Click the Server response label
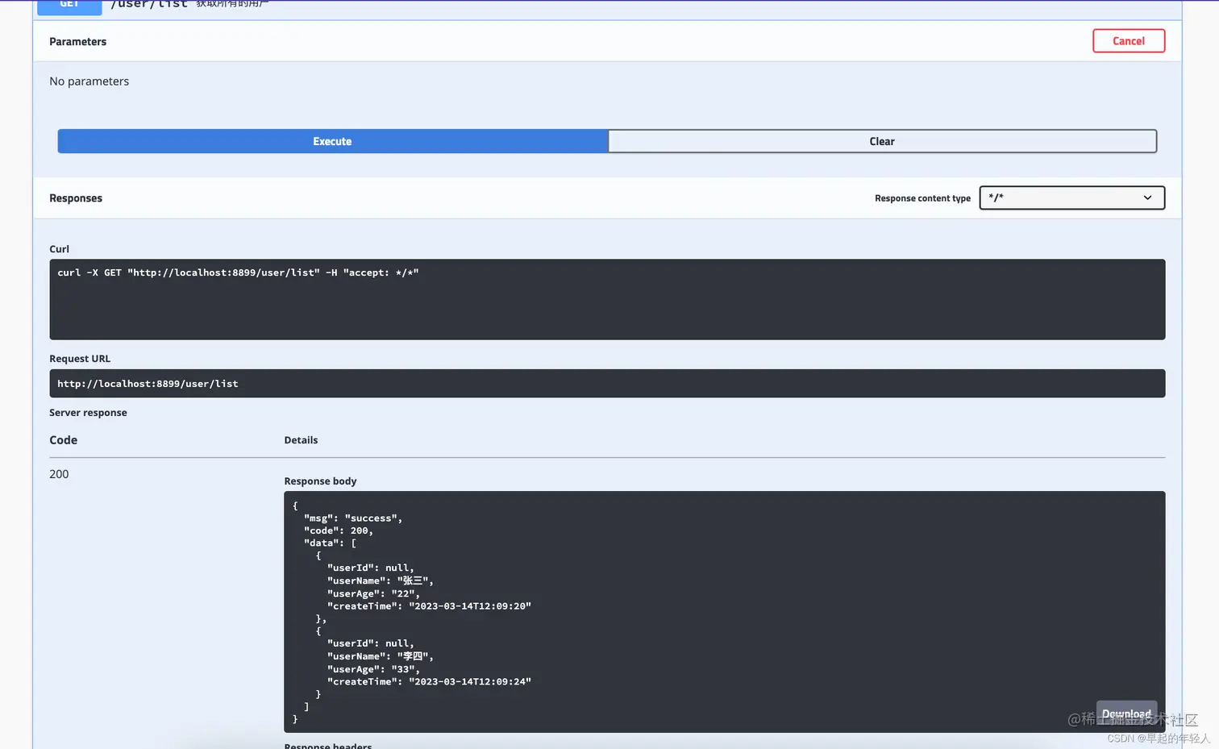The image size is (1219, 749). click(x=88, y=413)
